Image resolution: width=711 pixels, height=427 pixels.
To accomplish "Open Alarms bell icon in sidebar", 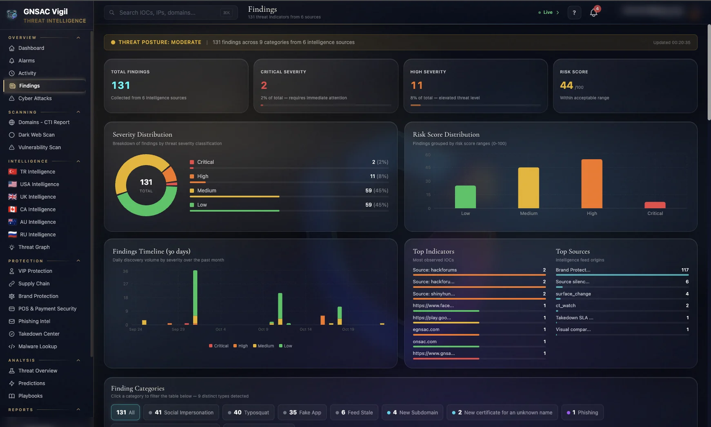I will pyautogui.click(x=12, y=61).
